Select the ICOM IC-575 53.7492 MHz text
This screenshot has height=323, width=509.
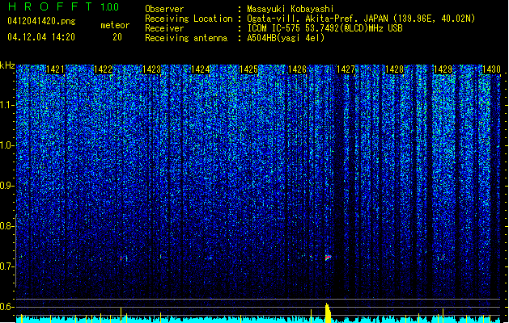coord(324,28)
